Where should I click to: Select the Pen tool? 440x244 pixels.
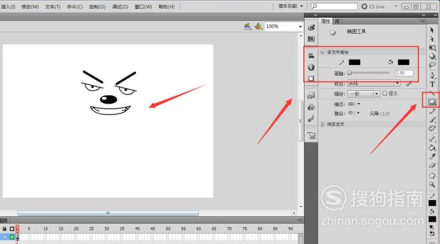[432, 75]
